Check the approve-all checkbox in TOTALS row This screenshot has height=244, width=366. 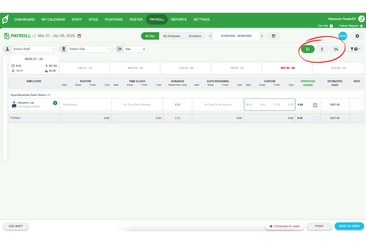[x=316, y=118]
